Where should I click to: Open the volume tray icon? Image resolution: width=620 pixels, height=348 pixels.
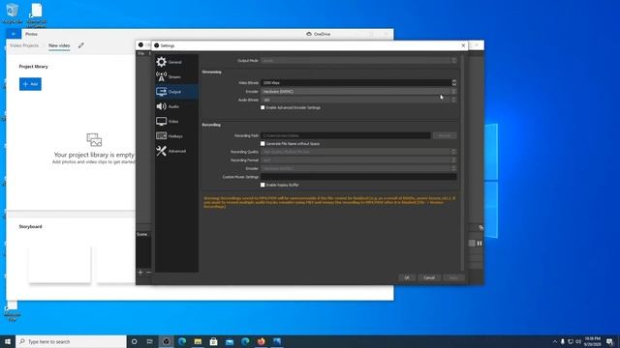tap(578, 341)
